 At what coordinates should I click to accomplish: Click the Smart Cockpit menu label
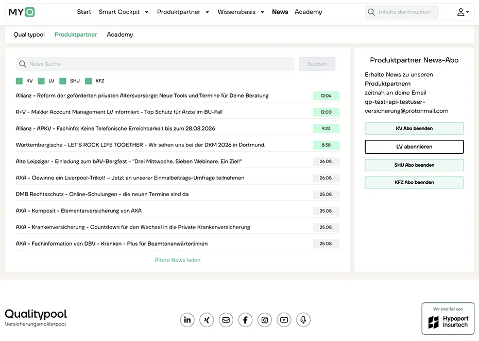pos(119,12)
